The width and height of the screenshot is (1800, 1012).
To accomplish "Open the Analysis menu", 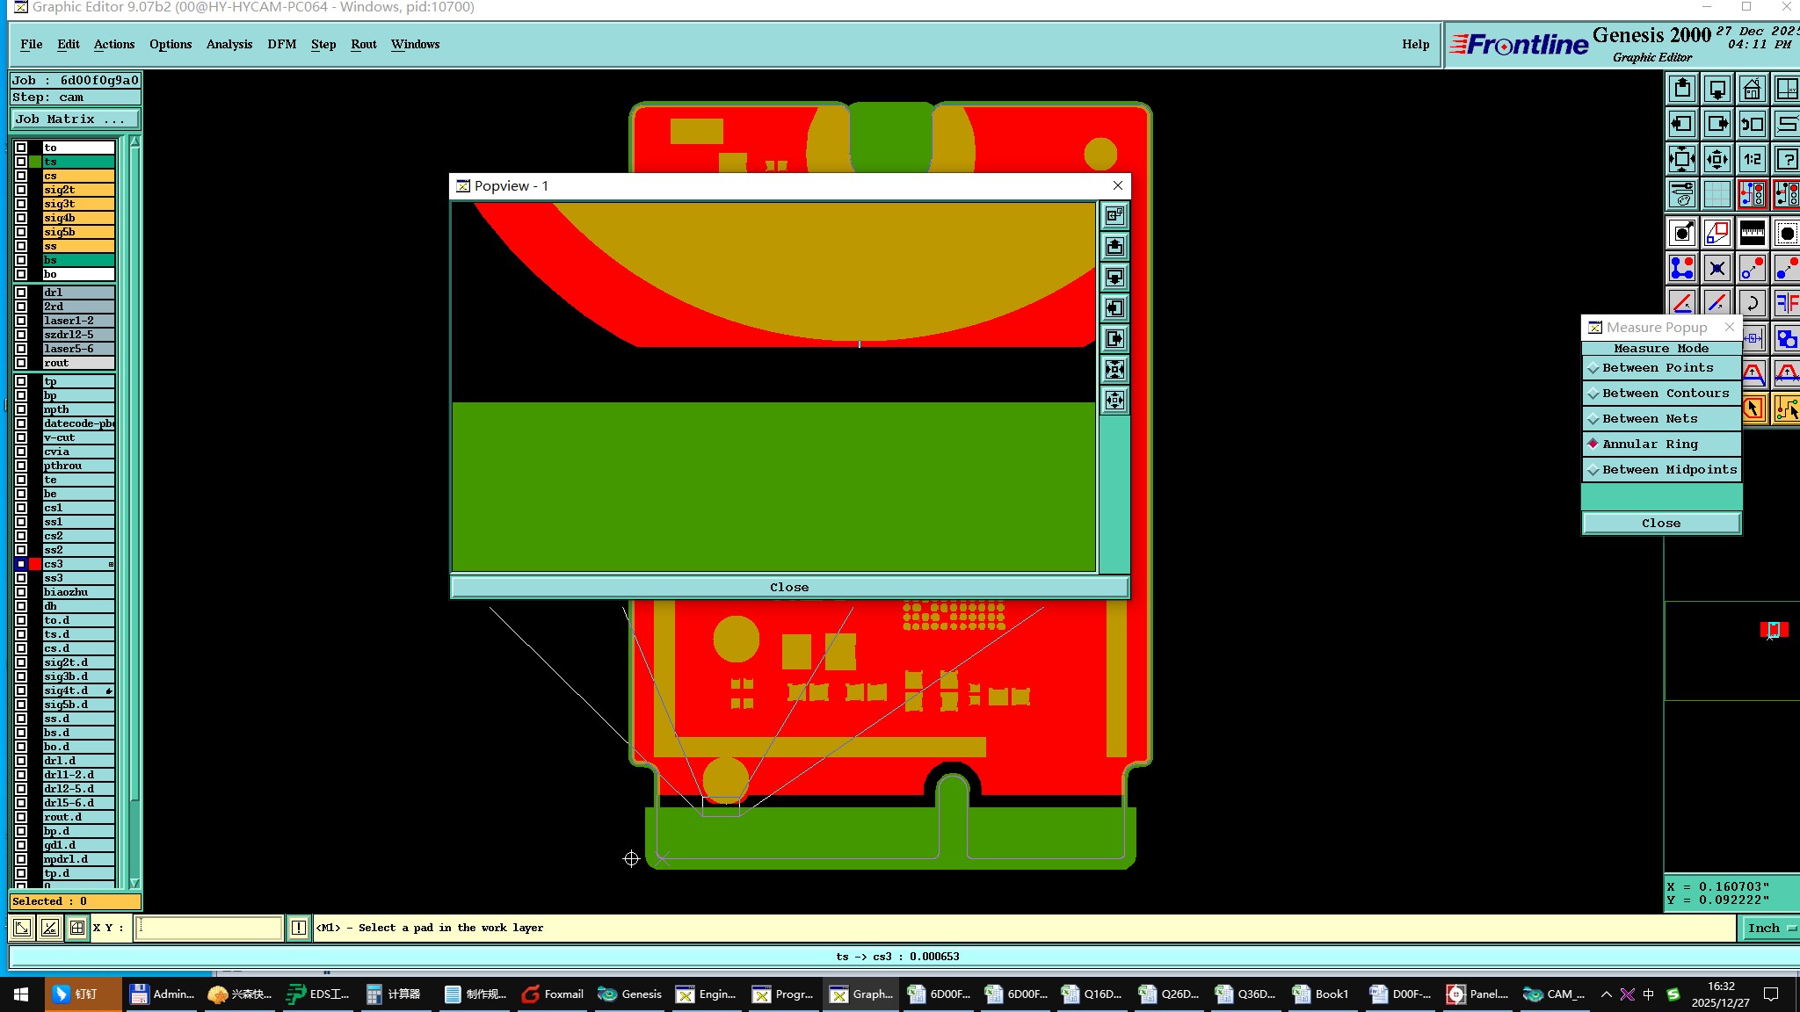I will click(x=229, y=44).
